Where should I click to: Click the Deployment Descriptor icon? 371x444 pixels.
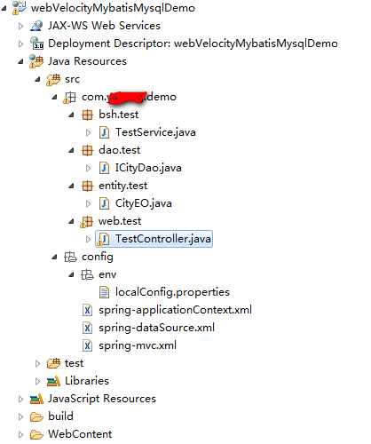(36, 44)
